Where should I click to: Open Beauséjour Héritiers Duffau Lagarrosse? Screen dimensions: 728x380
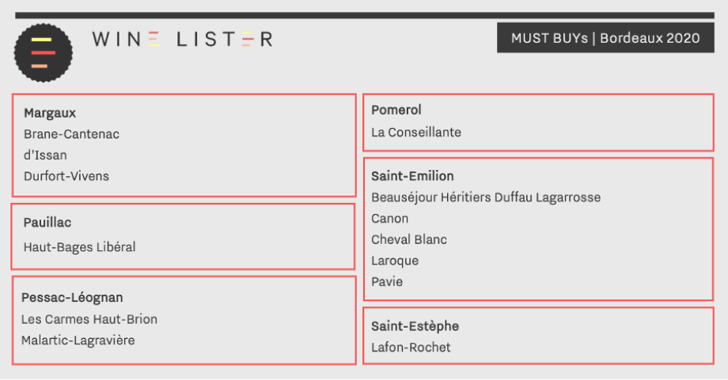click(x=486, y=198)
